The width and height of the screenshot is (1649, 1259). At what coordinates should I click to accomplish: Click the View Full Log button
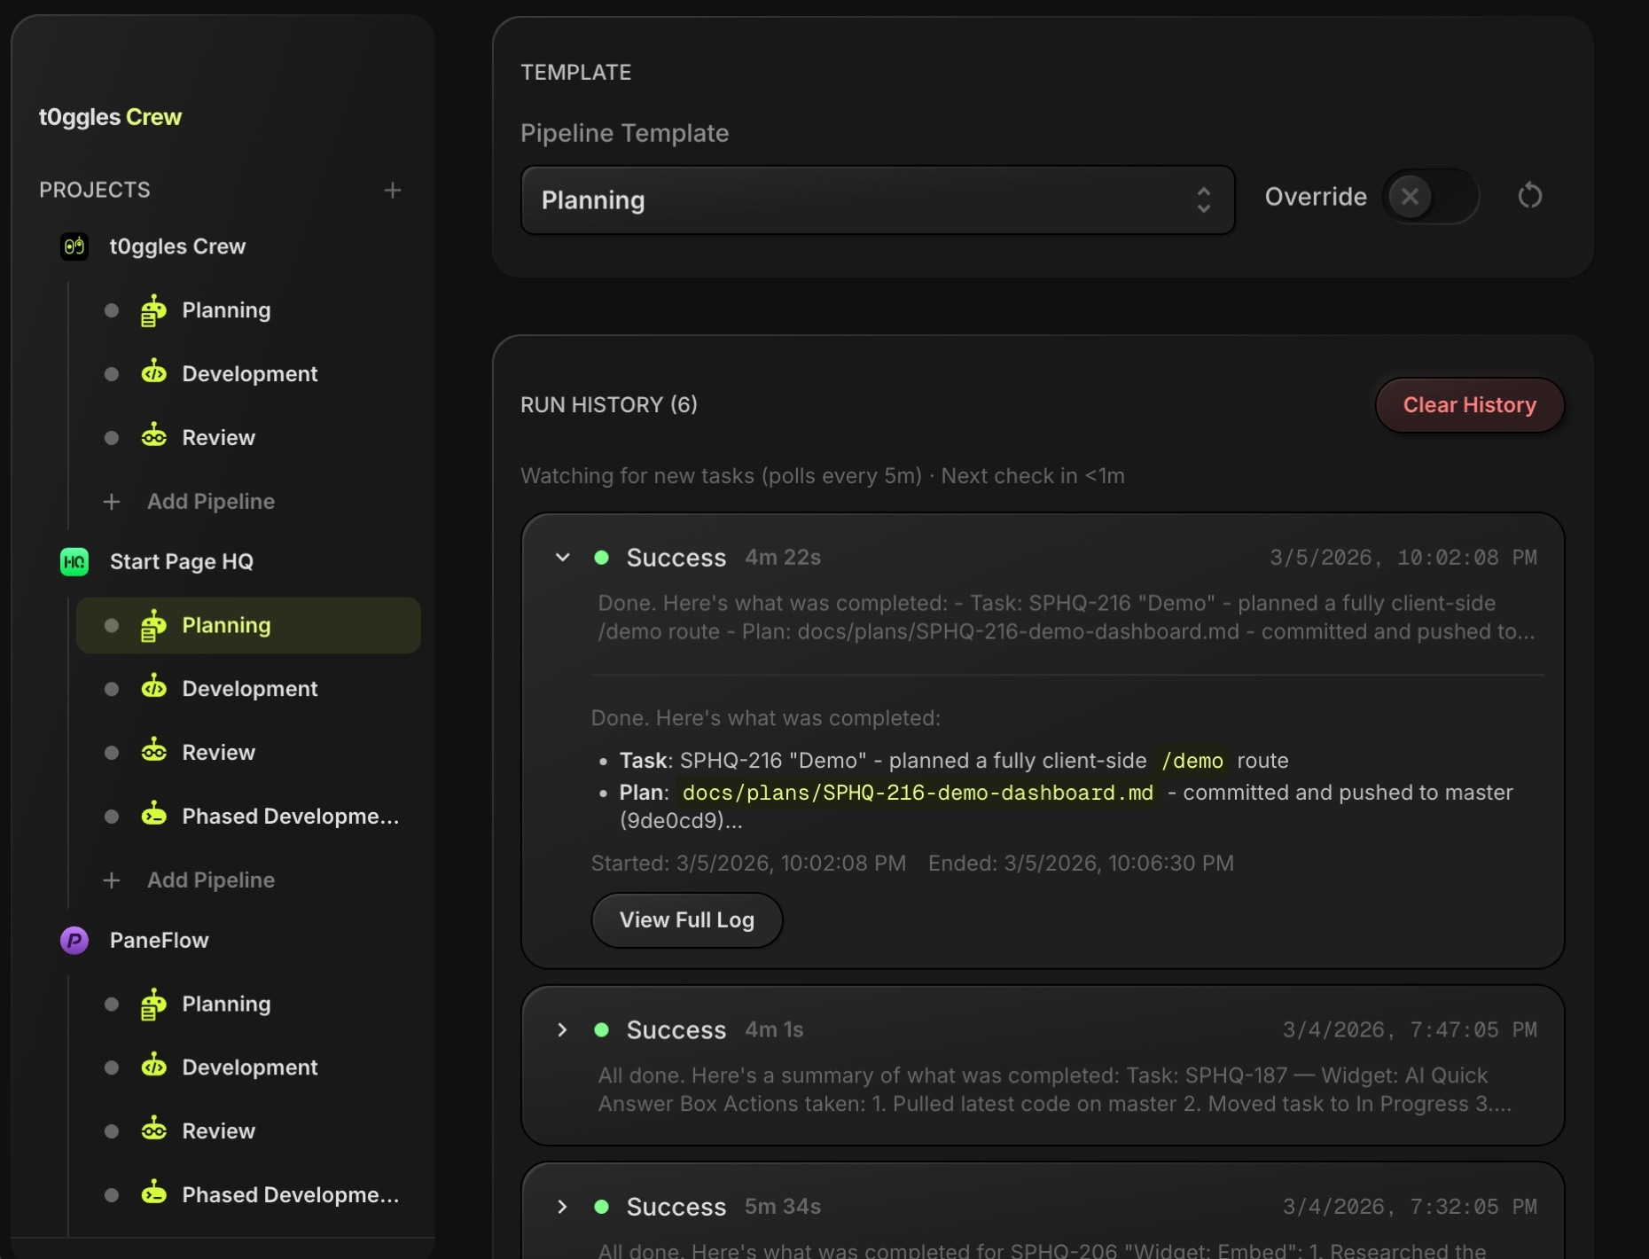coord(686,920)
